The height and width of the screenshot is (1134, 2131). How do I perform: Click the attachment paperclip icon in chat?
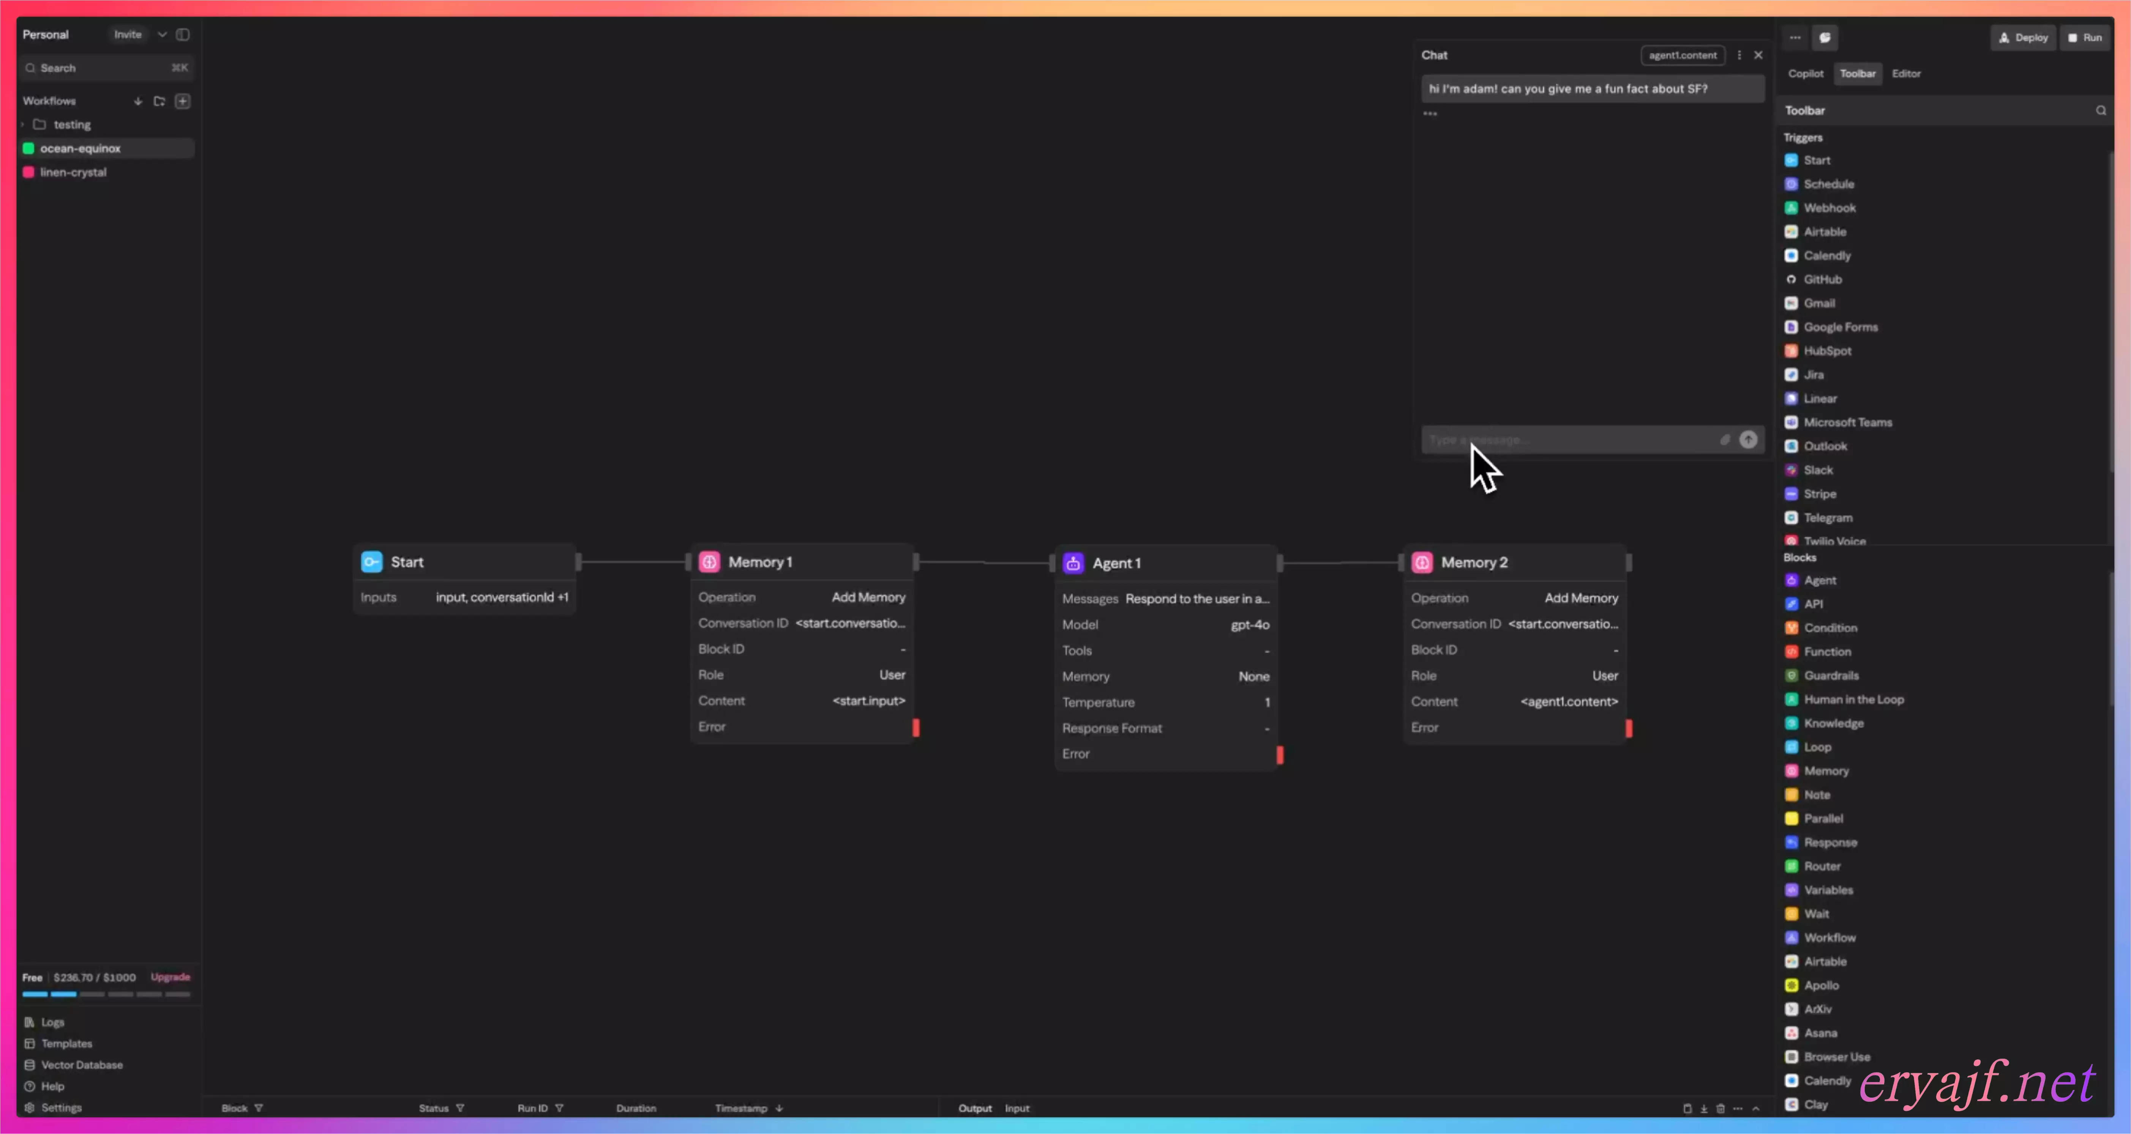[x=1725, y=440]
